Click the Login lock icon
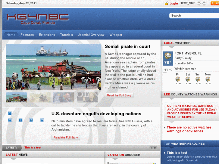The width and height of the screenshot is (219, 164). coord(166,3)
